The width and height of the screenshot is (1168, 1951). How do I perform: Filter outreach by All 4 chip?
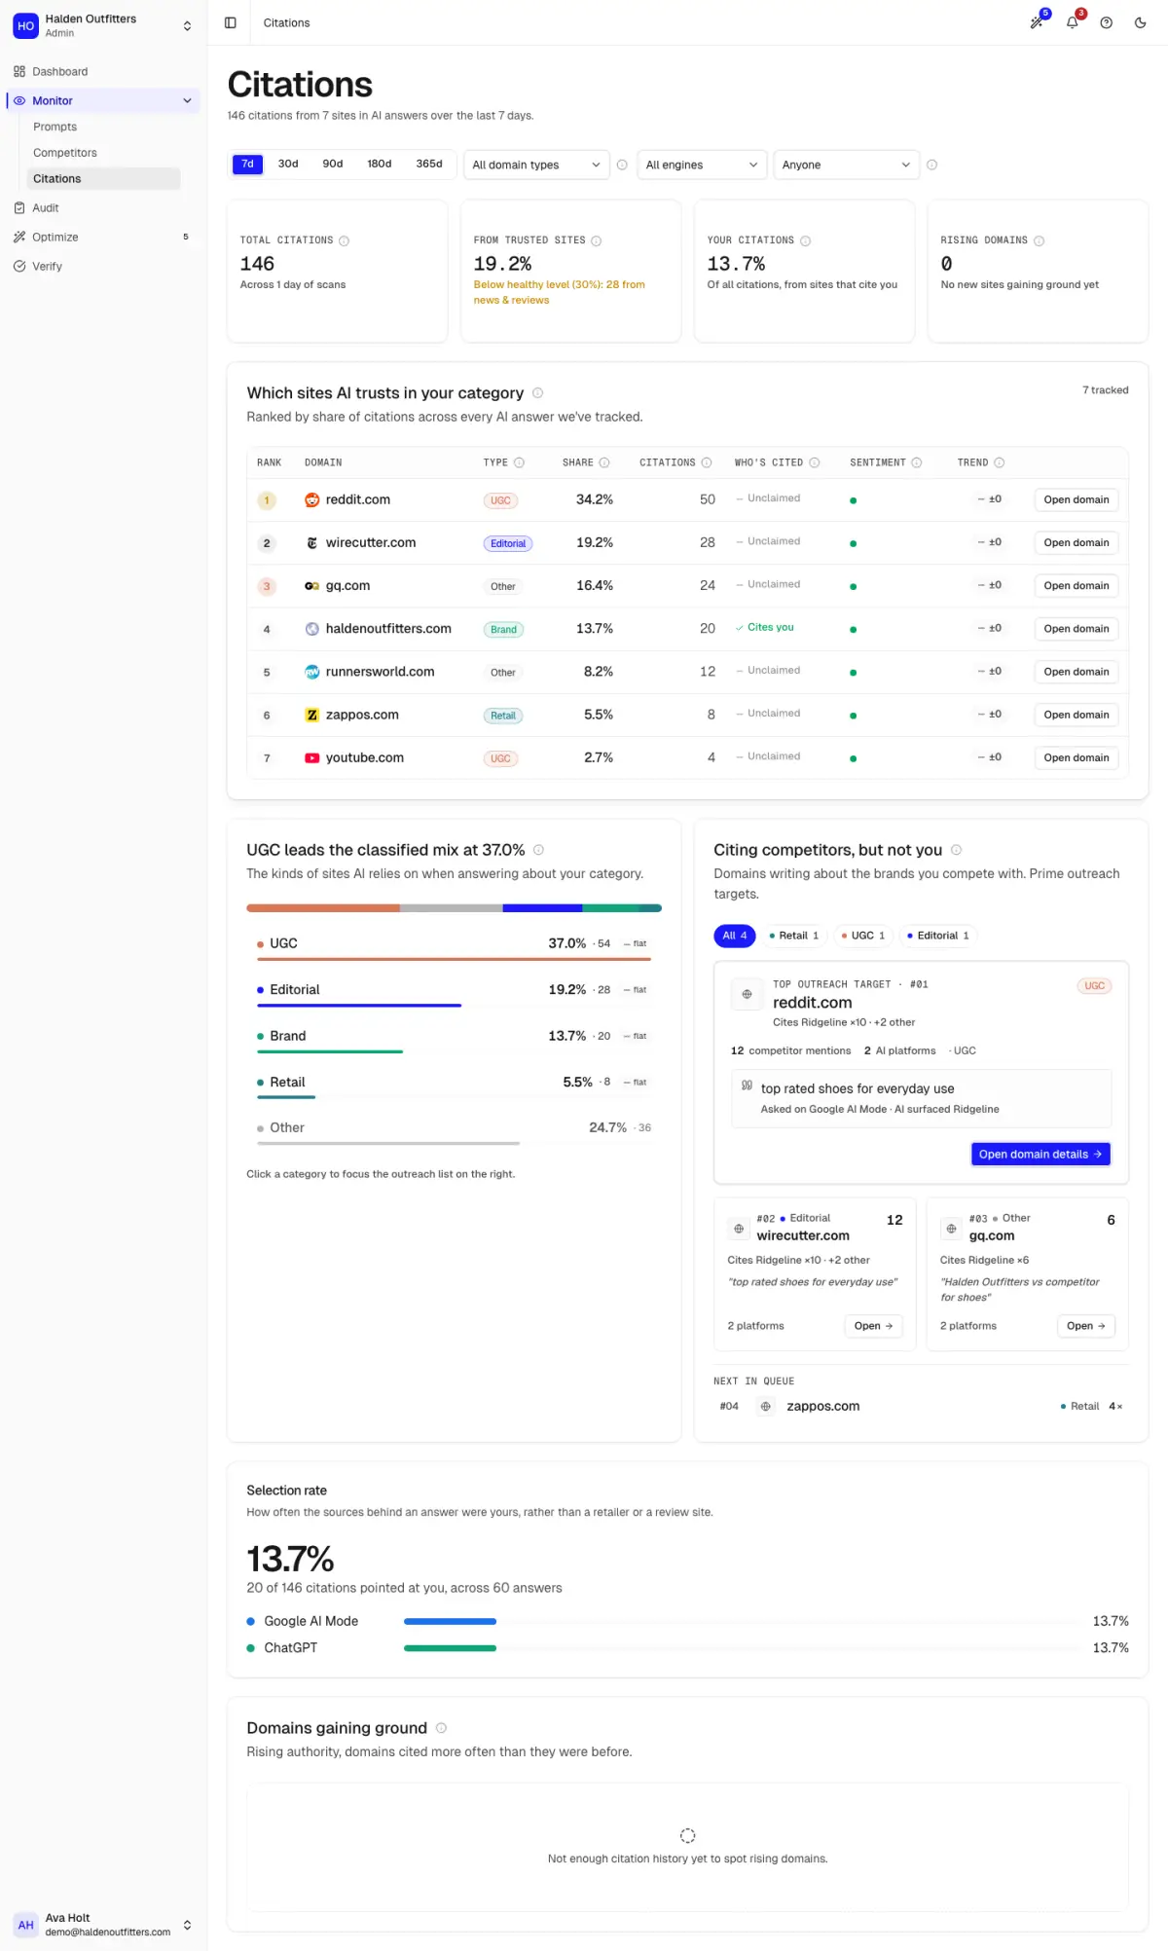(735, 936)
